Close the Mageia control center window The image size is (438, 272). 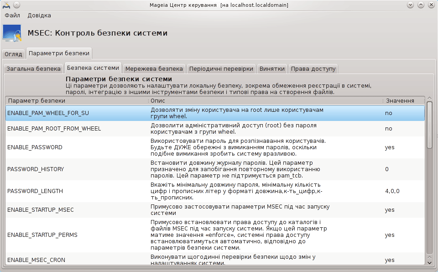431,5
